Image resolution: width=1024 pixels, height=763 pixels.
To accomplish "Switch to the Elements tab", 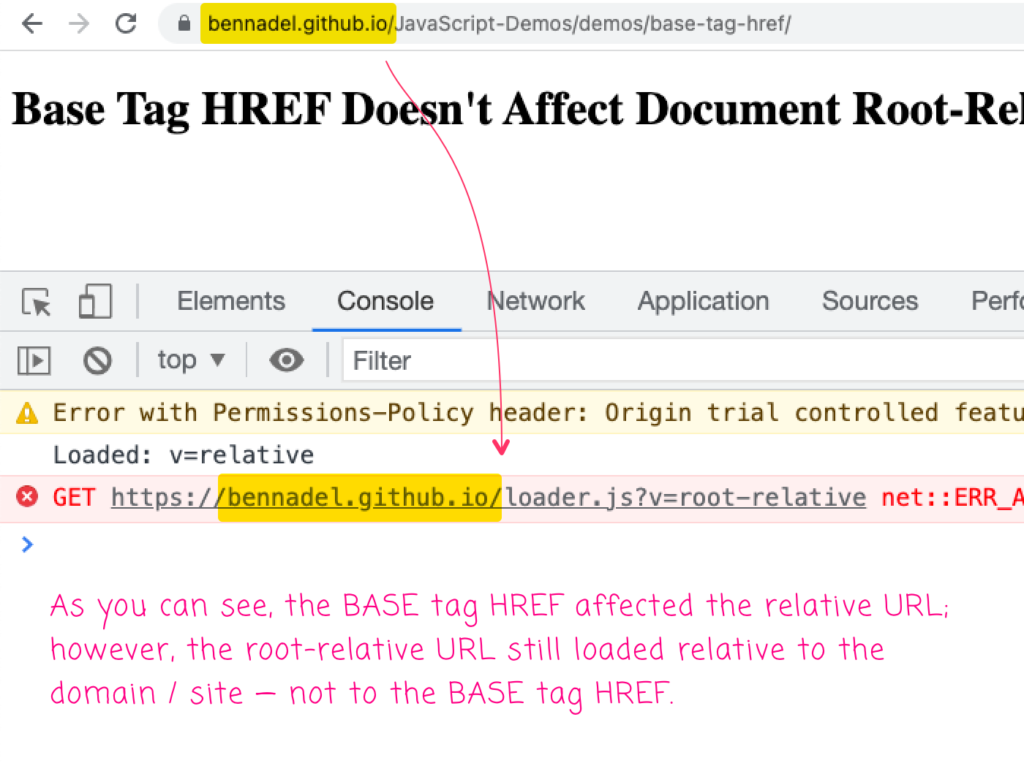I will [x=231, y=301].
